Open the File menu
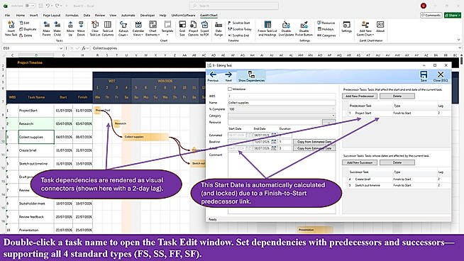The image size is (464, 261). [x=7, y=15]
